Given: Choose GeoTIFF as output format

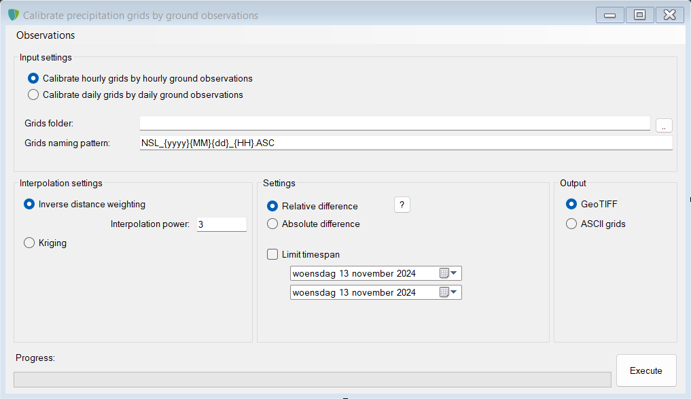Looking at the screenshot, I should click(571, 204).
